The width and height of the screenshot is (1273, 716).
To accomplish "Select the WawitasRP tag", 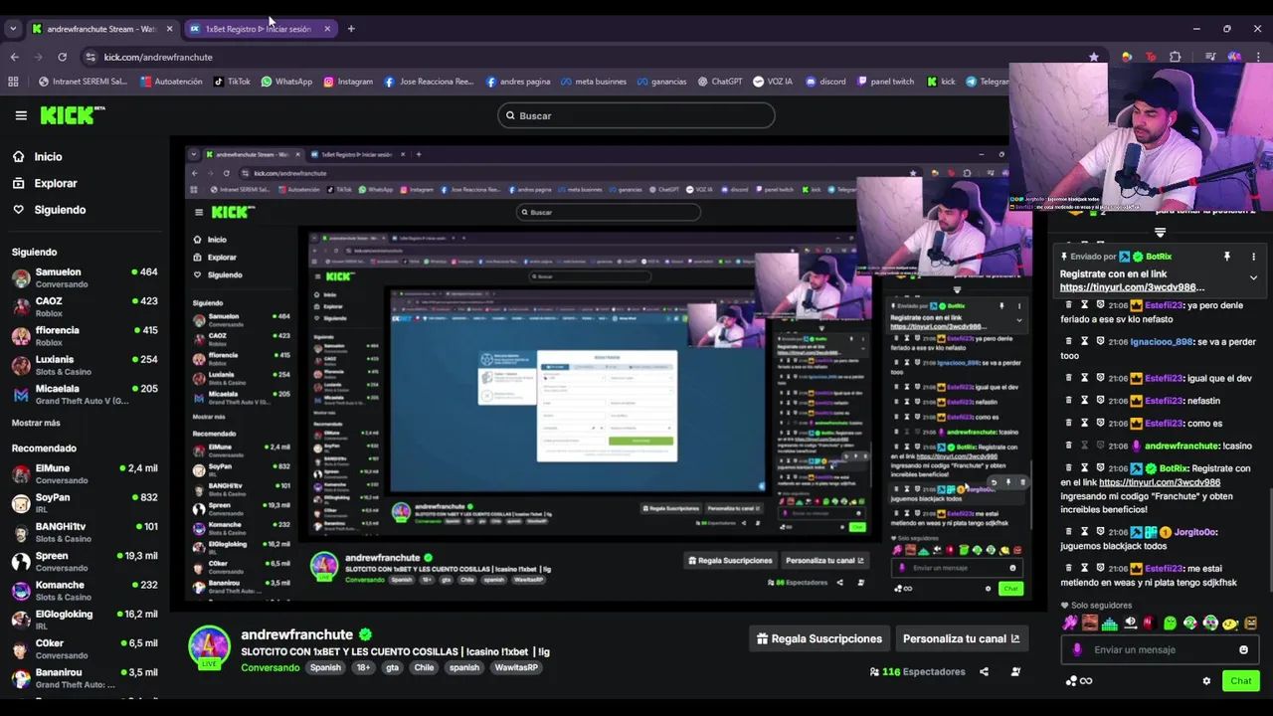I will tap(516, 667).
